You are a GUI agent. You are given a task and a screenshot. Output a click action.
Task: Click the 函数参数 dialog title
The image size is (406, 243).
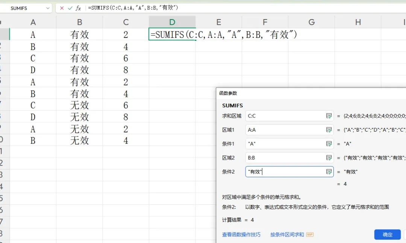click(x=228, y=93)
